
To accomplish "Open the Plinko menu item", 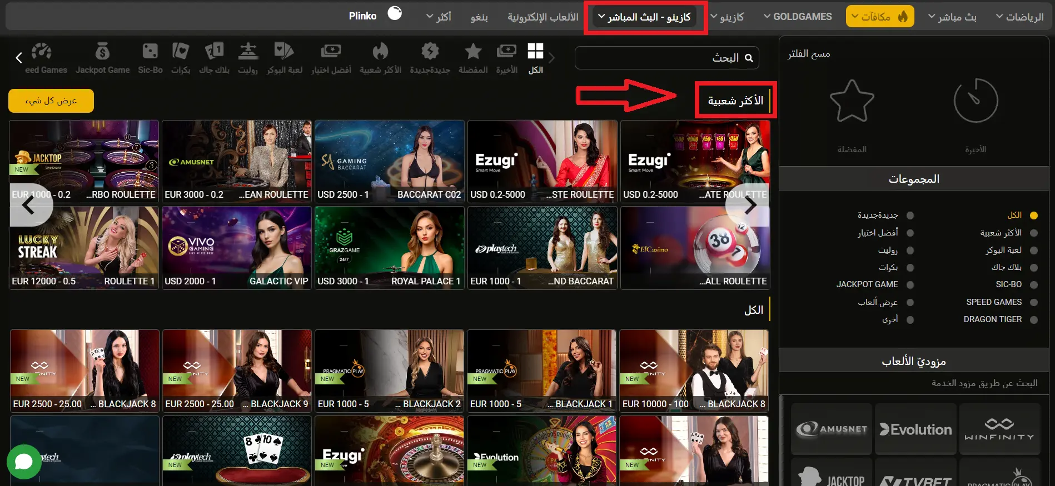I will point(363,16).
